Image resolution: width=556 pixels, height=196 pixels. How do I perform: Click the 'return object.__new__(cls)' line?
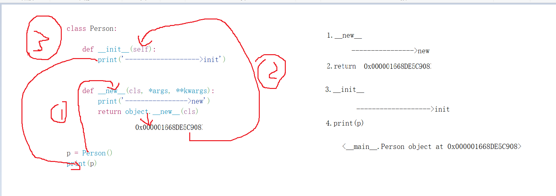148,112
